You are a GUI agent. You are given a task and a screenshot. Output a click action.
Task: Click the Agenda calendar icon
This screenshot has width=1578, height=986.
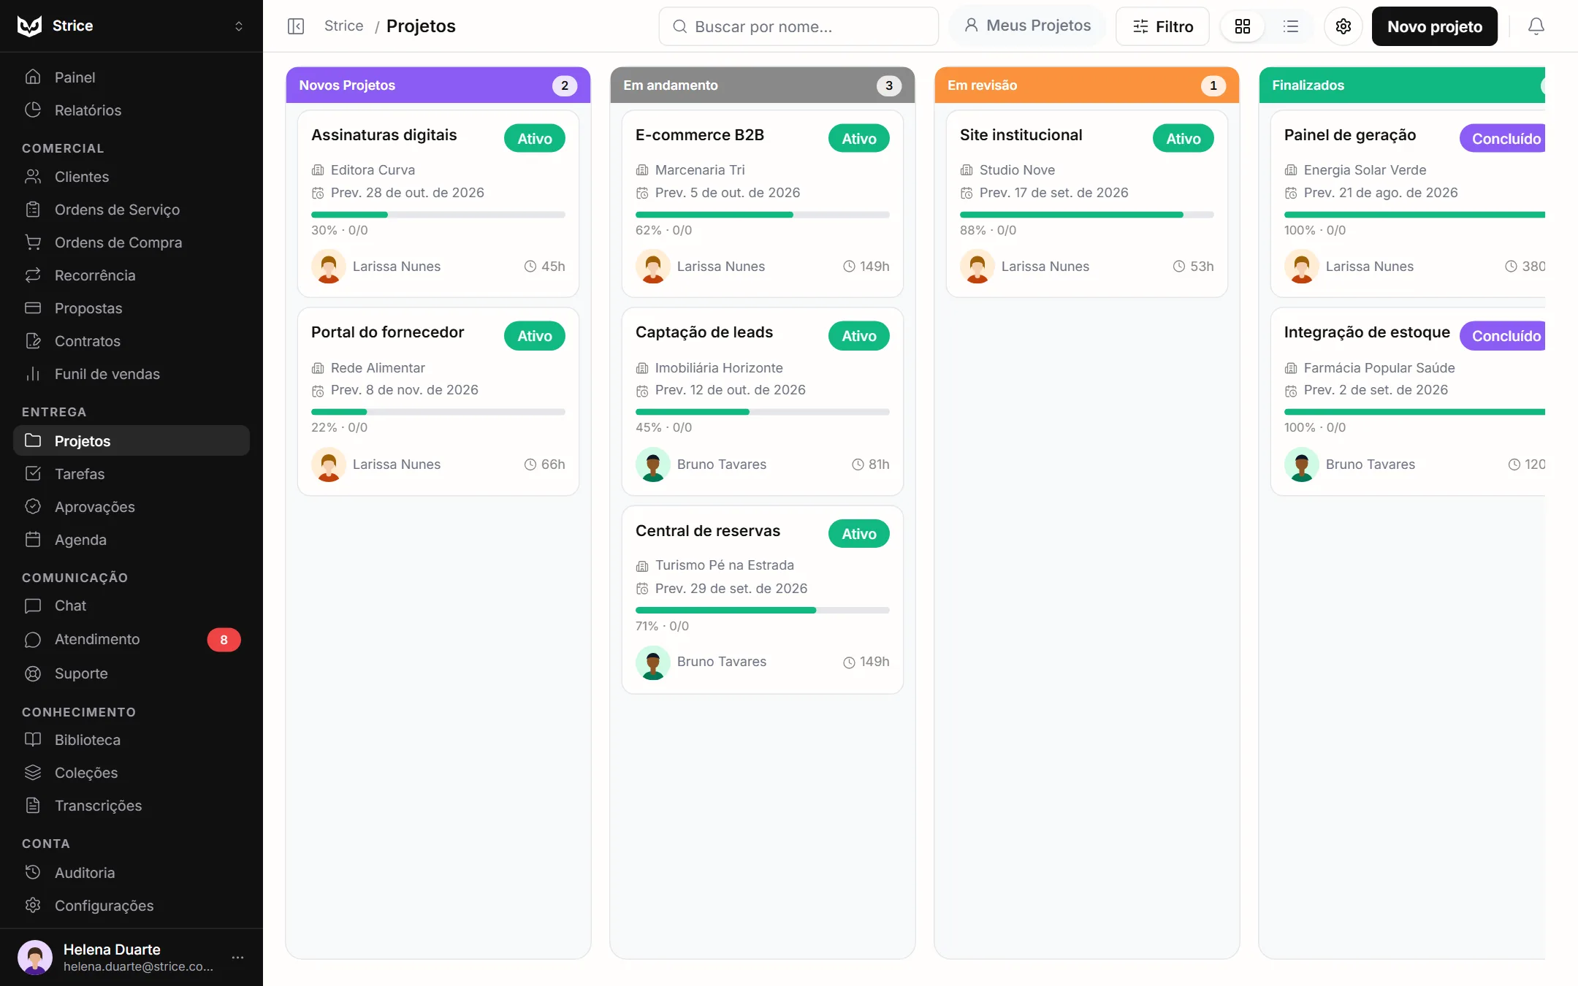tap(33, 539)
